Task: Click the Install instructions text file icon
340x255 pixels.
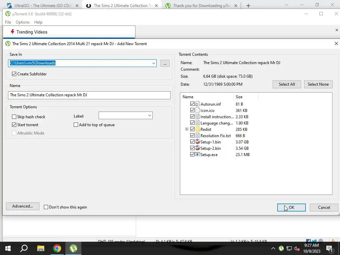Action: click(x=197, y=117)
